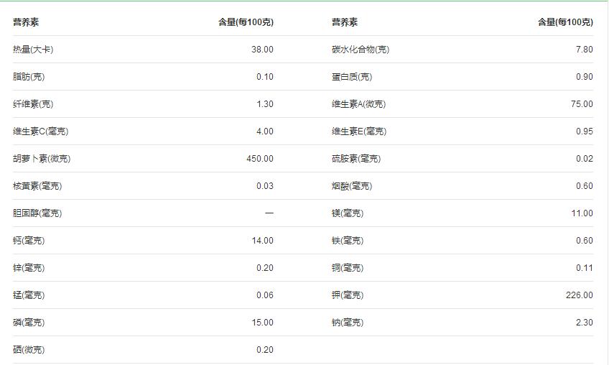Viewport: 609px width, 365px height.
Task: Select the 纤维素(克) row label
Action: (x=33, y=104)
